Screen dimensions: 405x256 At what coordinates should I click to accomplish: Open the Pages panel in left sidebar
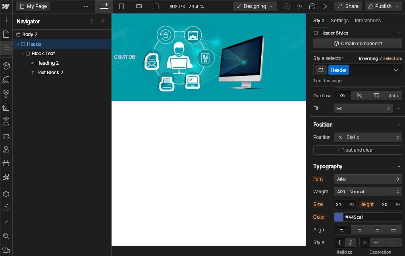(x=6, y=34)
